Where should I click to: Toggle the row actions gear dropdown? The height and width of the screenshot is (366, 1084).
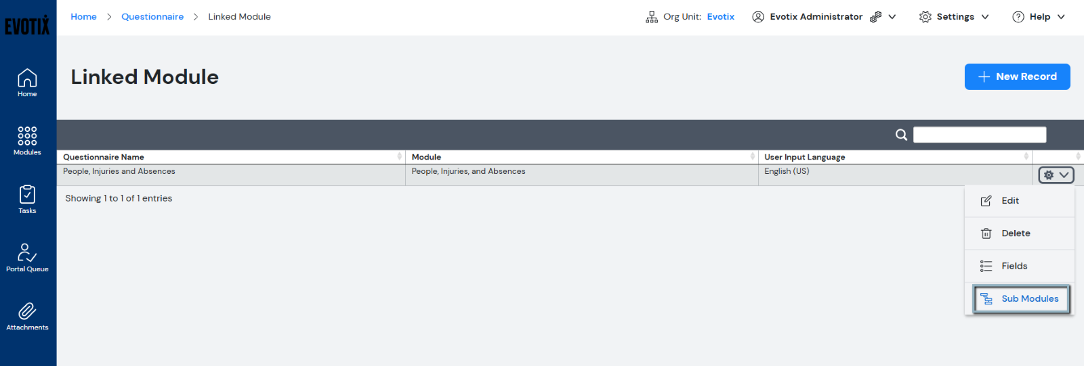tap(1056, 175)
